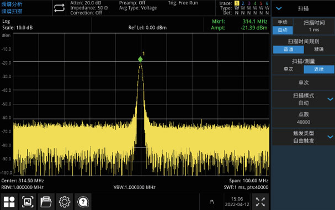Image resolution: width=335 pixels, height=210 pixels.
Task: Open the settings gear icon
Action: [x=65, y=202]
